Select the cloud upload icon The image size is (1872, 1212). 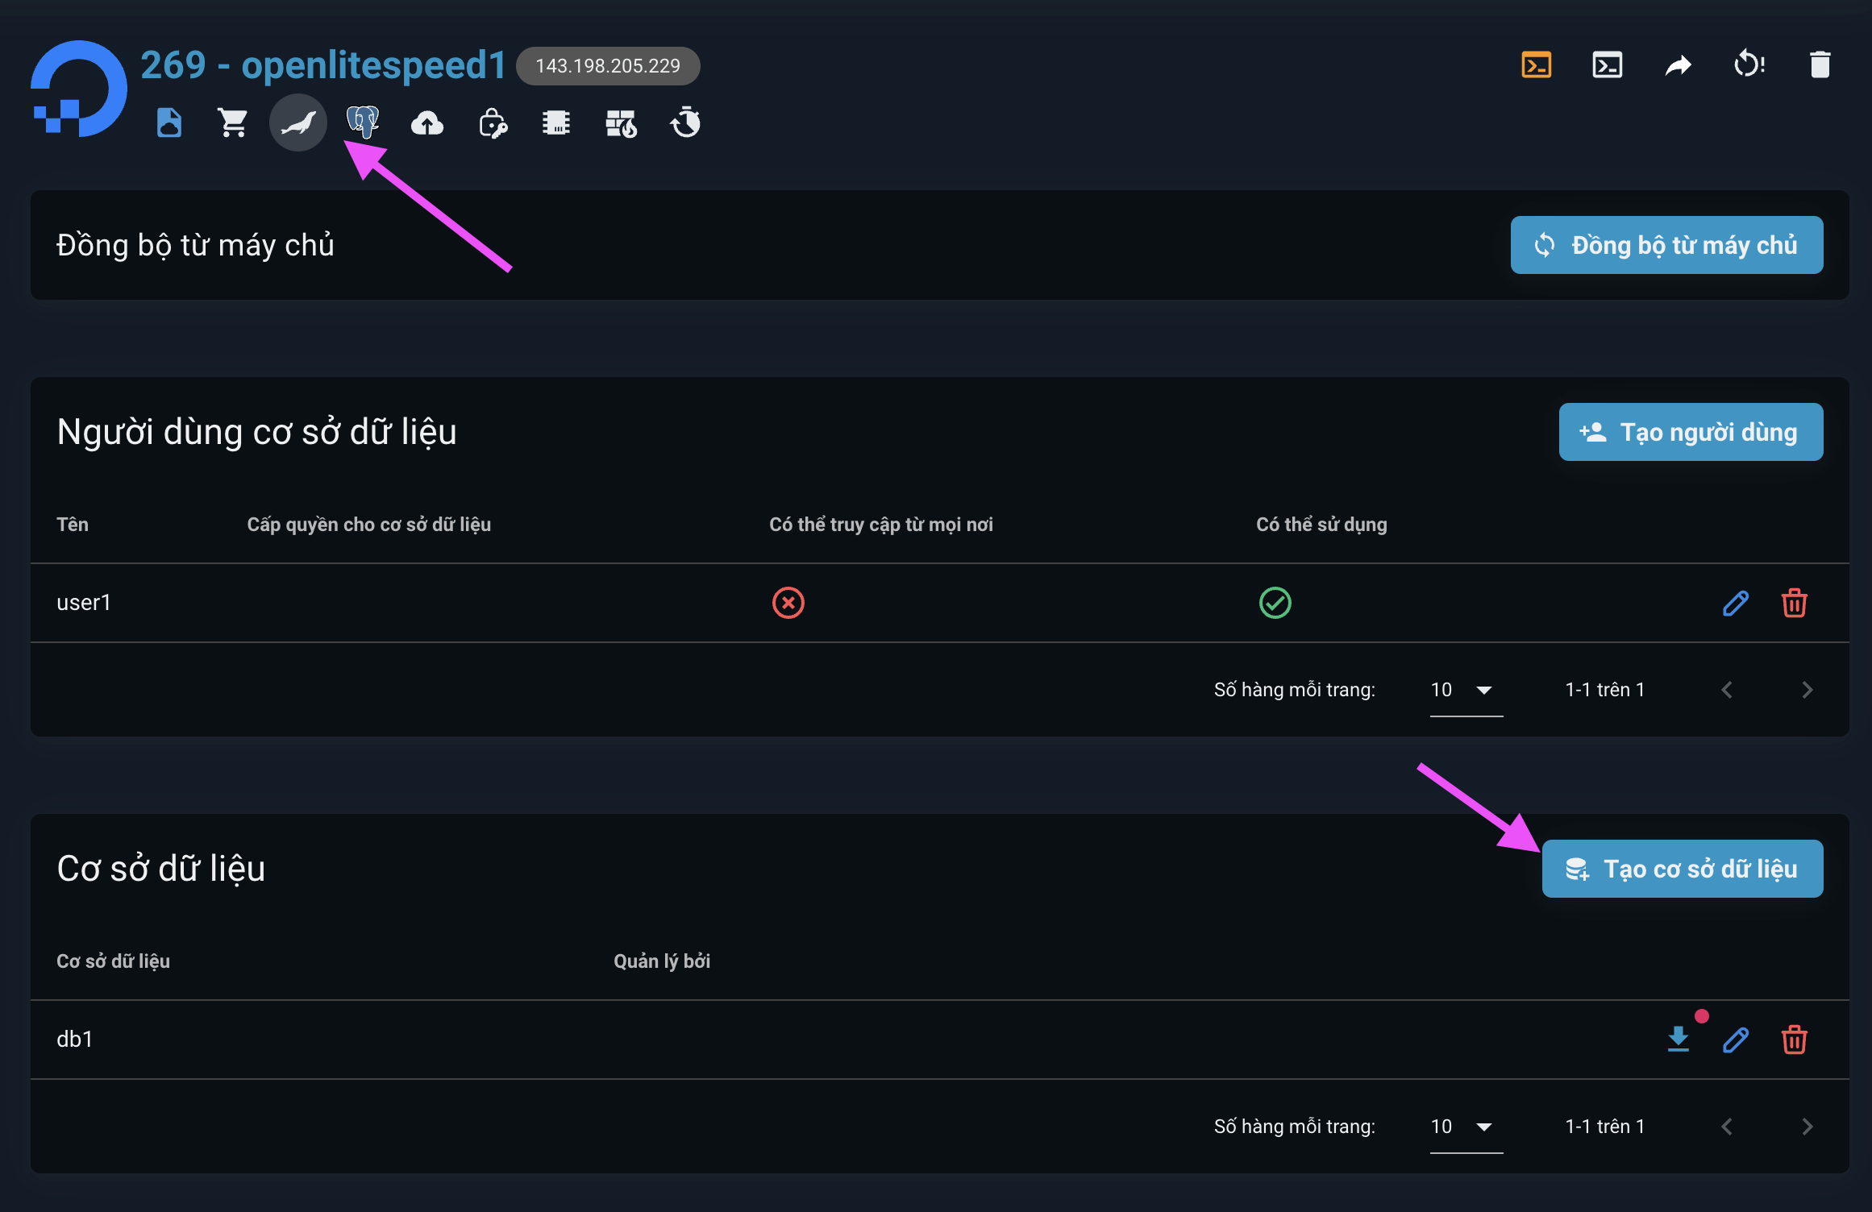pos(427,122)
